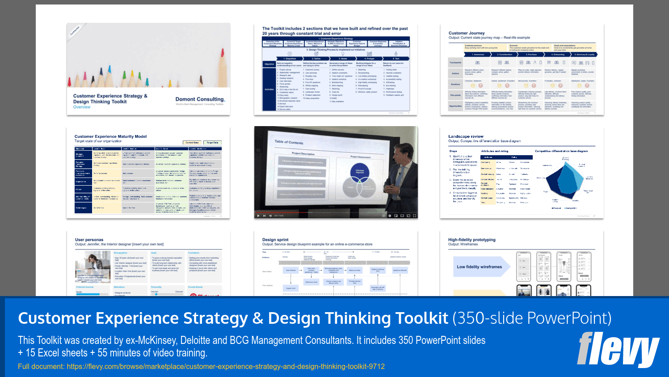Open the Landscape review slide
669x377 pixels.
pos(522,173)
